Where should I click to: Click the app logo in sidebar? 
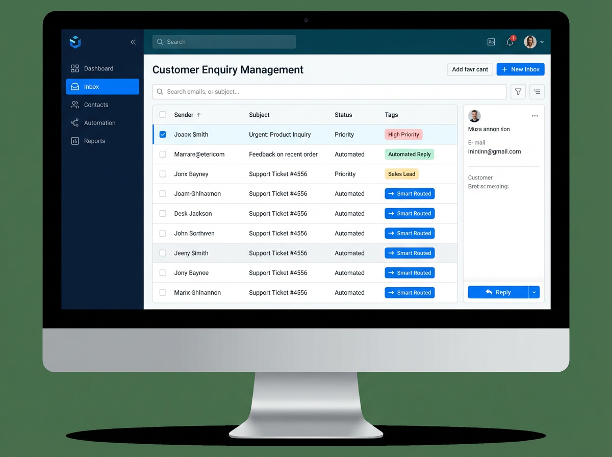(75, 42)
